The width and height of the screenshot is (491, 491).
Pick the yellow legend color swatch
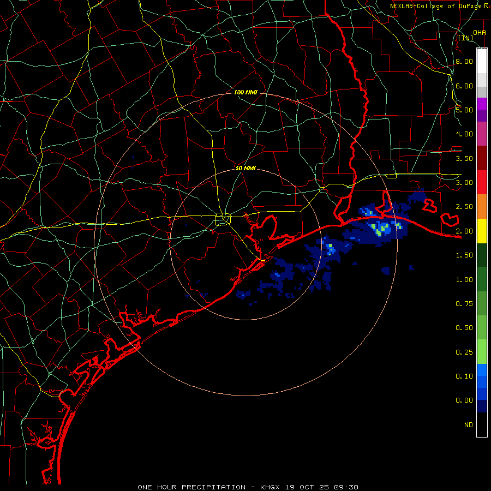pyautogui.click(x=482, y=231)
